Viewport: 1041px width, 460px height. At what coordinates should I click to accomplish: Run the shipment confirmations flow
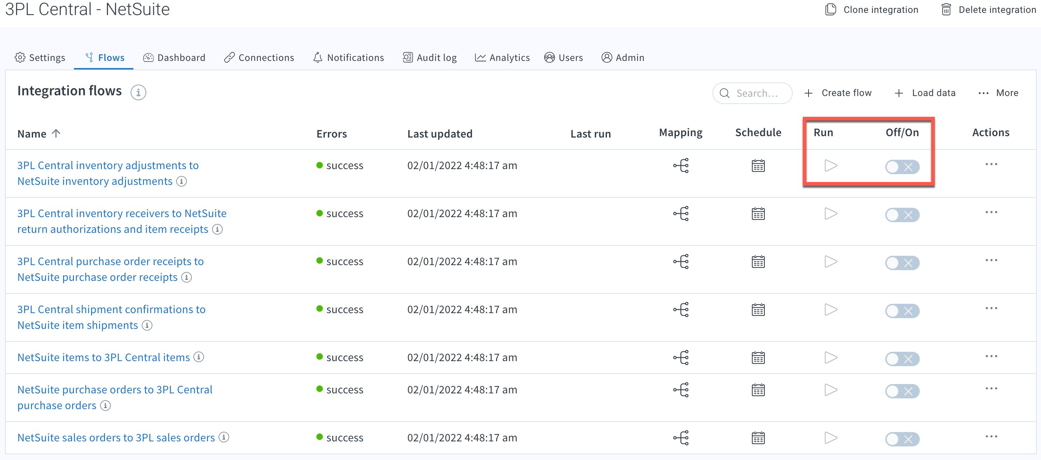click(x=830, y=310)
